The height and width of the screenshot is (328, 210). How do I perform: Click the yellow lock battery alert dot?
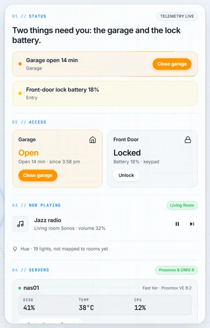point(20,93)
